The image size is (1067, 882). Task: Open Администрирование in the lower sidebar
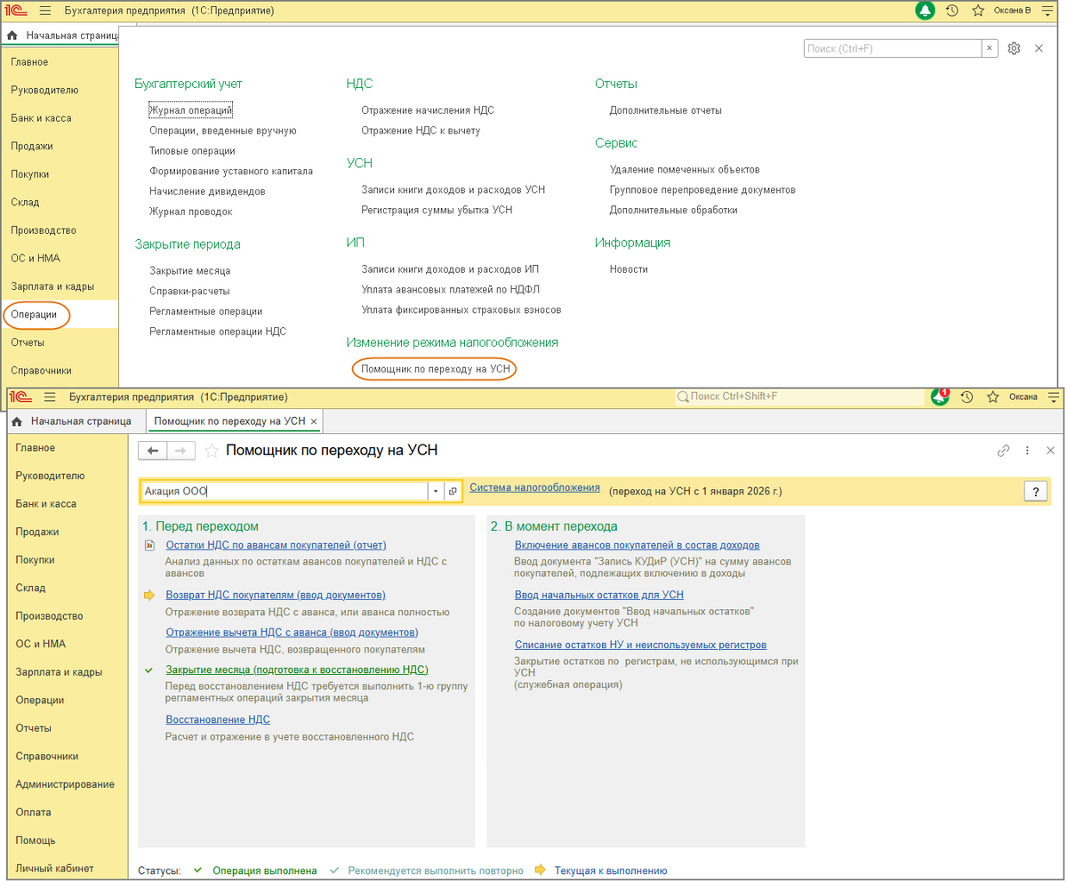(x=65, y=784)
